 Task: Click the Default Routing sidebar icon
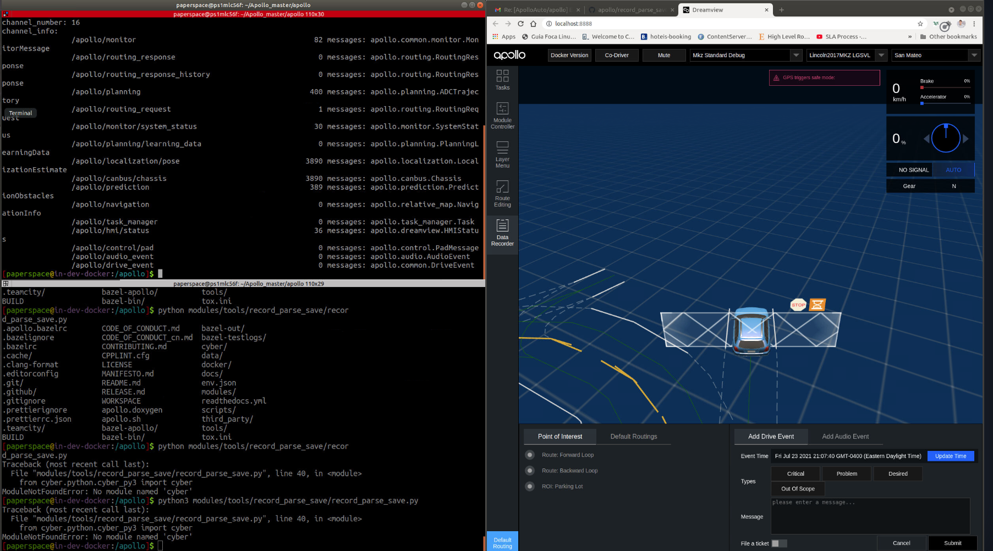click(502, 542)
